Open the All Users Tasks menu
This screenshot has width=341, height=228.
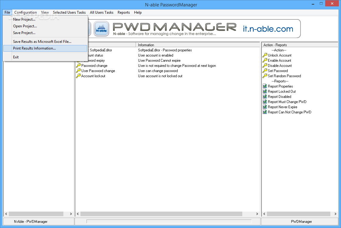tap(101, 12)
